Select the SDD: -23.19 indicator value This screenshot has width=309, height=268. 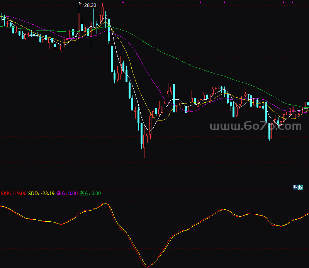pyautogui.click(x=41, y=193)
